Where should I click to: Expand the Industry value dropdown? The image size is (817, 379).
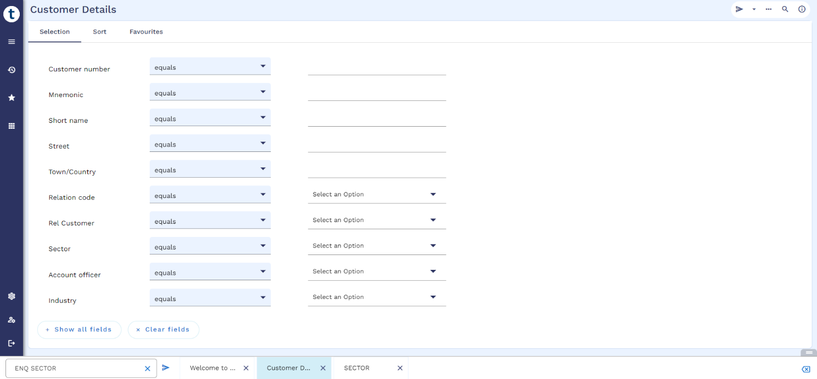[377, 297]
